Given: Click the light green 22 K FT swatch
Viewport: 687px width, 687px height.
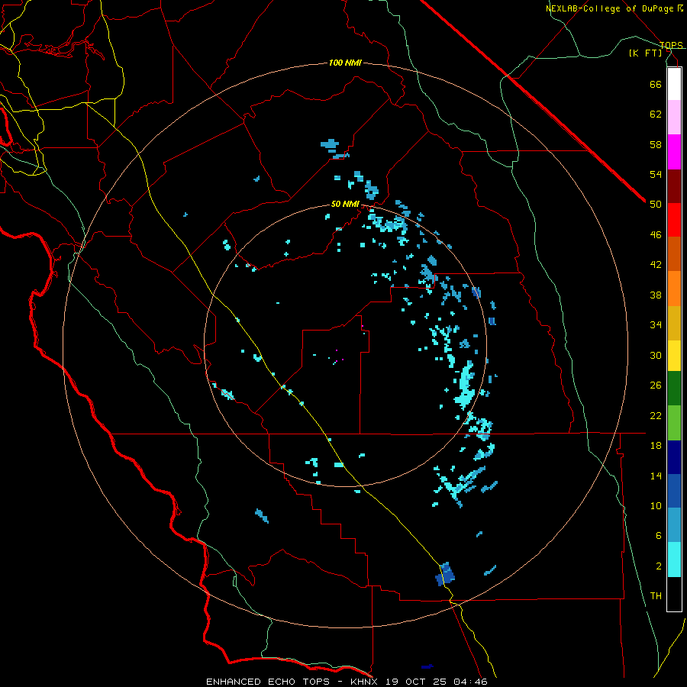Looking at the screenshot, I should tap(674, 423).
